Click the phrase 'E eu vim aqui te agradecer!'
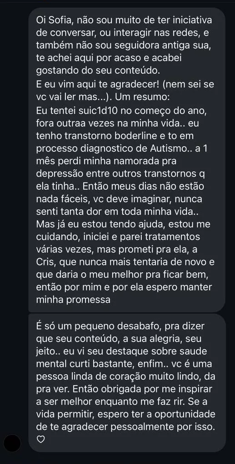This screenshot has height=464, width=235. click(92, 84)
